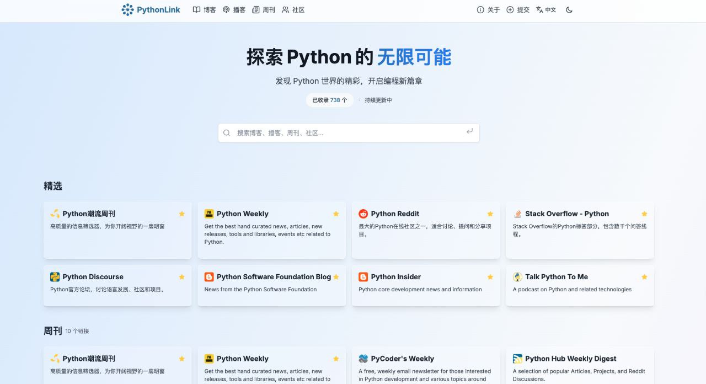Click star on Python Insider card
This screenshot has width=706, height=384.
point(490,277)
